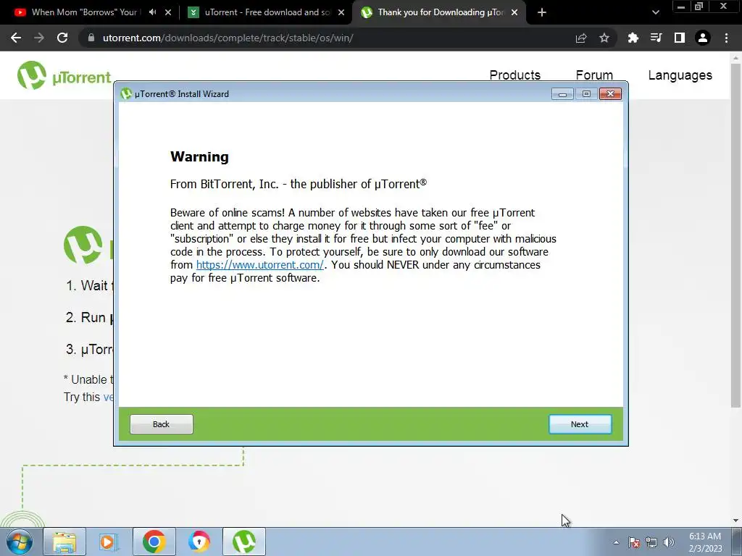Screen dimensions: 742x556
Task: Show hidden system tray icons
Action: pos(616,542)
